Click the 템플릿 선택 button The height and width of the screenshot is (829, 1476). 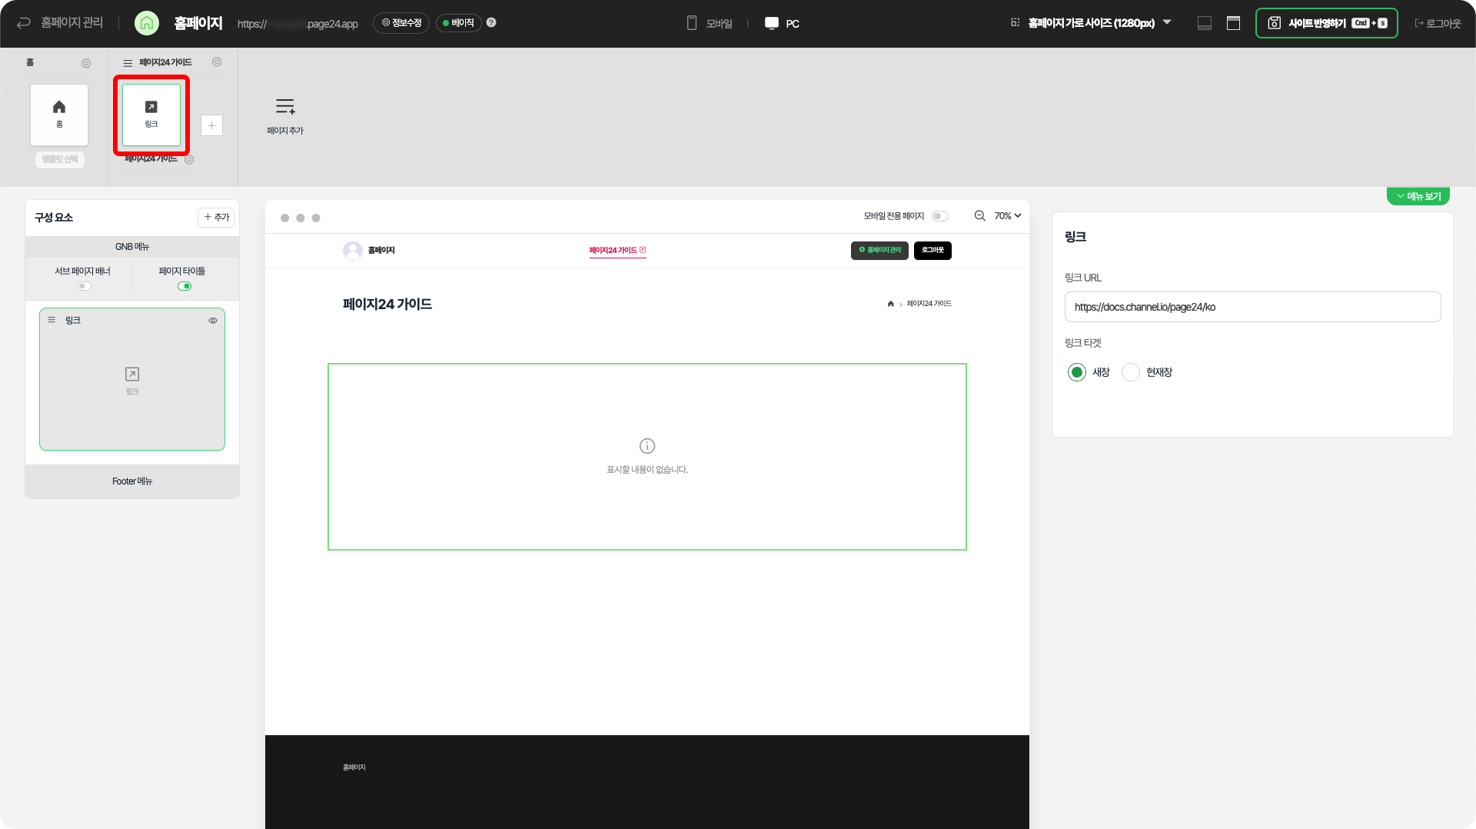60,159
